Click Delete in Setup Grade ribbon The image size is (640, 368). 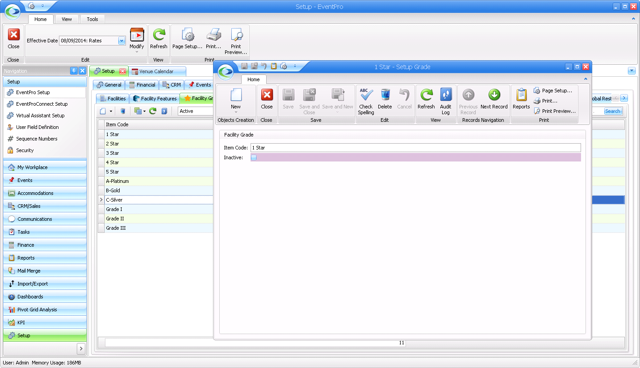385,99
